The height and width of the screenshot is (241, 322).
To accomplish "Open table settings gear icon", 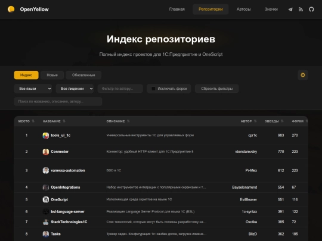I will click(303, 75).
